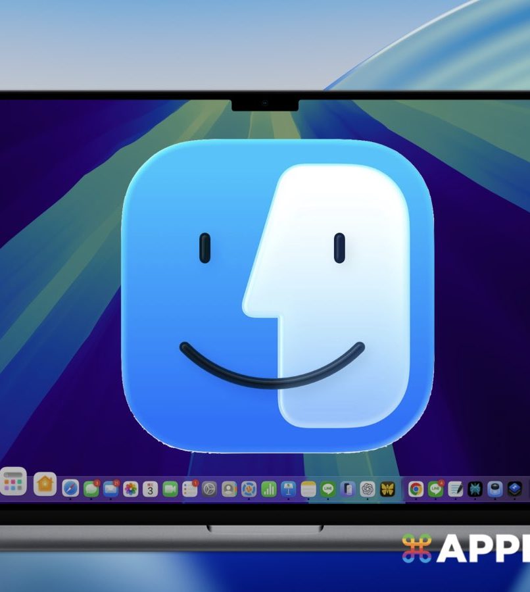Screen dimensions: 530x592
Task: Click the colorful command-key logo watermark
Action: tap(417, 549)
